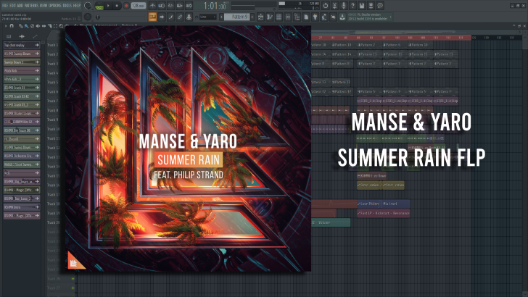
Task: Click the master pitch knob
Action: (88, 17)
